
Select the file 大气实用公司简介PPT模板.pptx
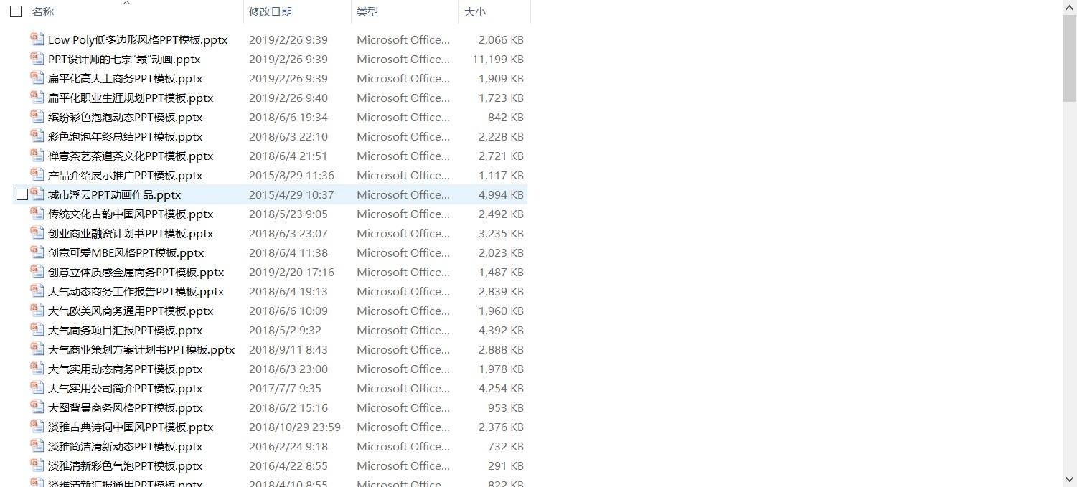[125, 388]
